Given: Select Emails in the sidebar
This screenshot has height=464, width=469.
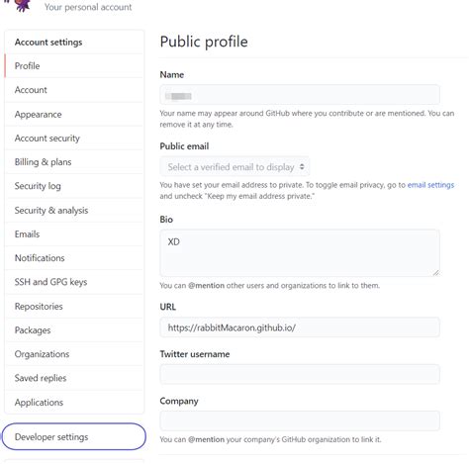Looking at the screenshot, I should point(74,234).
